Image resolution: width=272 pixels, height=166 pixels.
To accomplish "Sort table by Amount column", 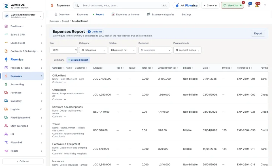I will coord(98,68).
